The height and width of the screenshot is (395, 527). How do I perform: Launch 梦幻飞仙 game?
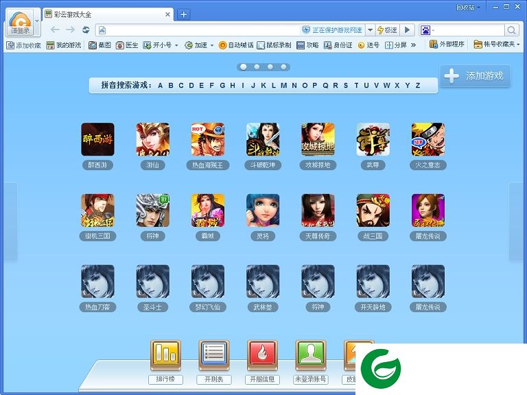click(208, 281)
